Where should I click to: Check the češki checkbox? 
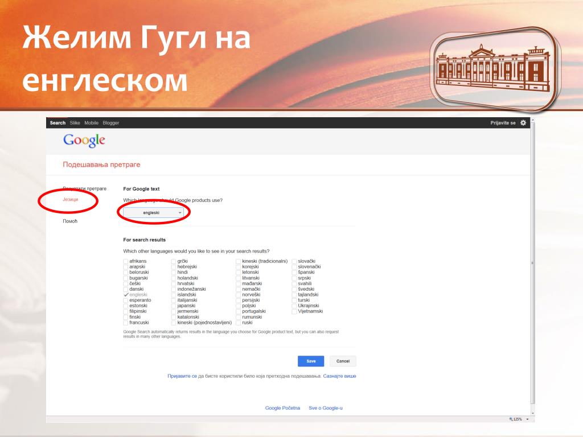click(126, 283)
